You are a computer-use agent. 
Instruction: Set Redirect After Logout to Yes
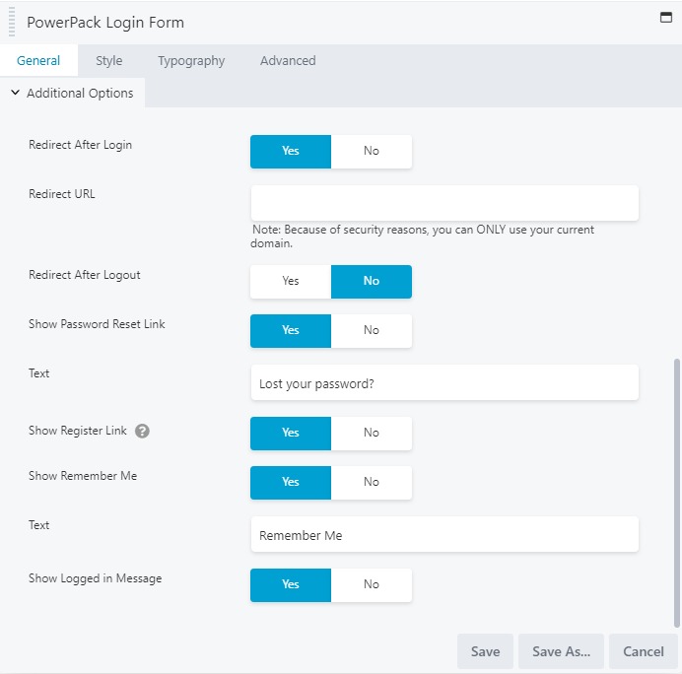coord(291,282)
